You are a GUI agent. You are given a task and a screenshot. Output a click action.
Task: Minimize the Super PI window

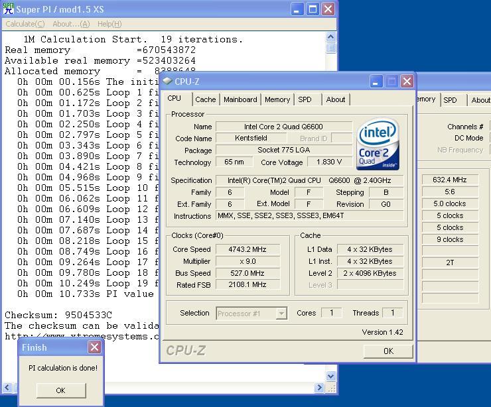click(x=297, y=9)
